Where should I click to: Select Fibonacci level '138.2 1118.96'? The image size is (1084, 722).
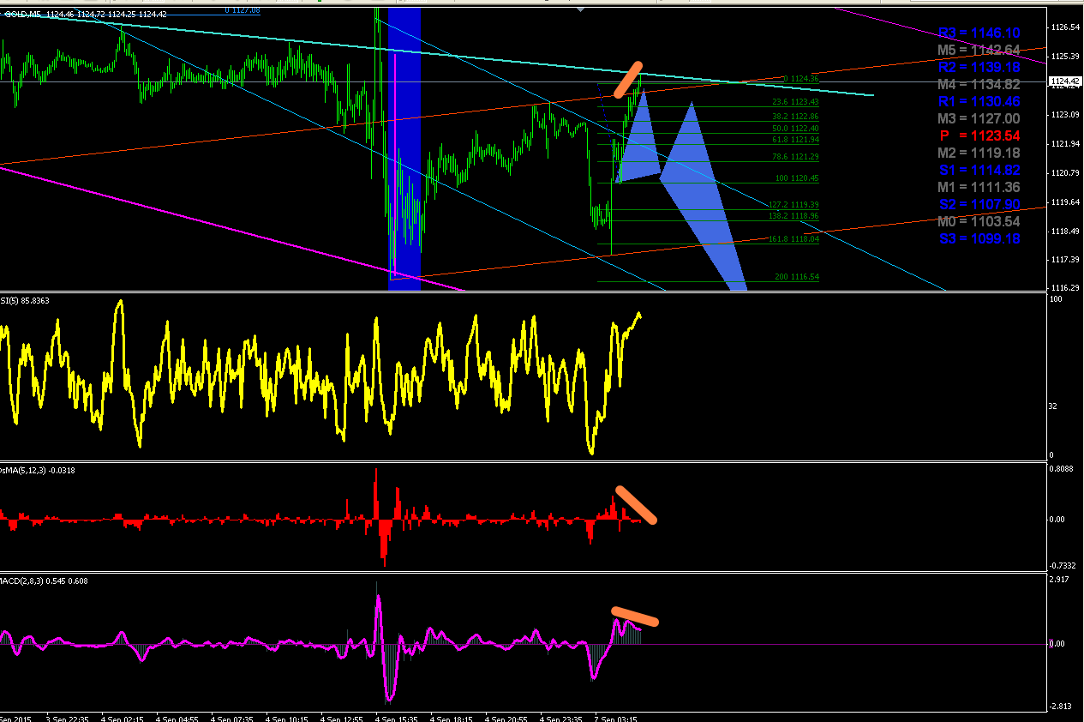(794, 216)
